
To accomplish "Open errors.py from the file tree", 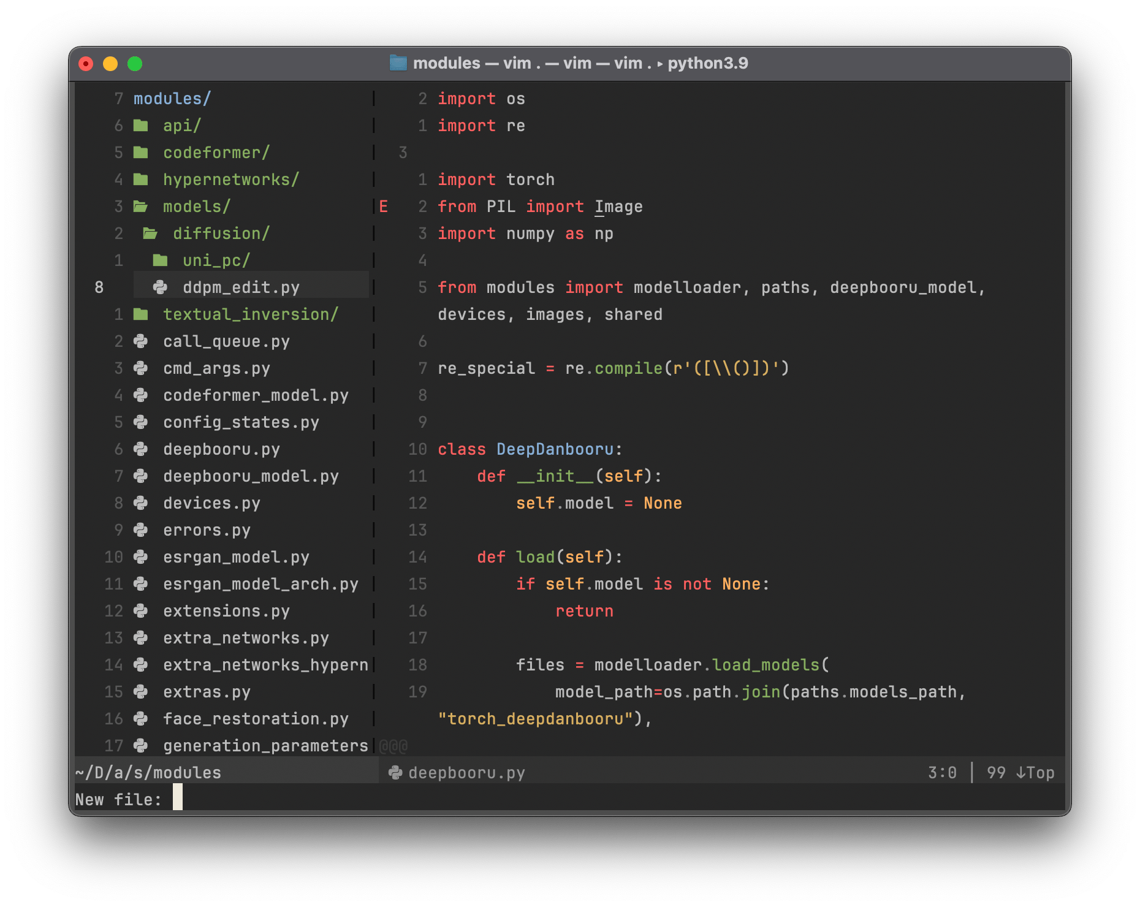I will click(207, 530).
